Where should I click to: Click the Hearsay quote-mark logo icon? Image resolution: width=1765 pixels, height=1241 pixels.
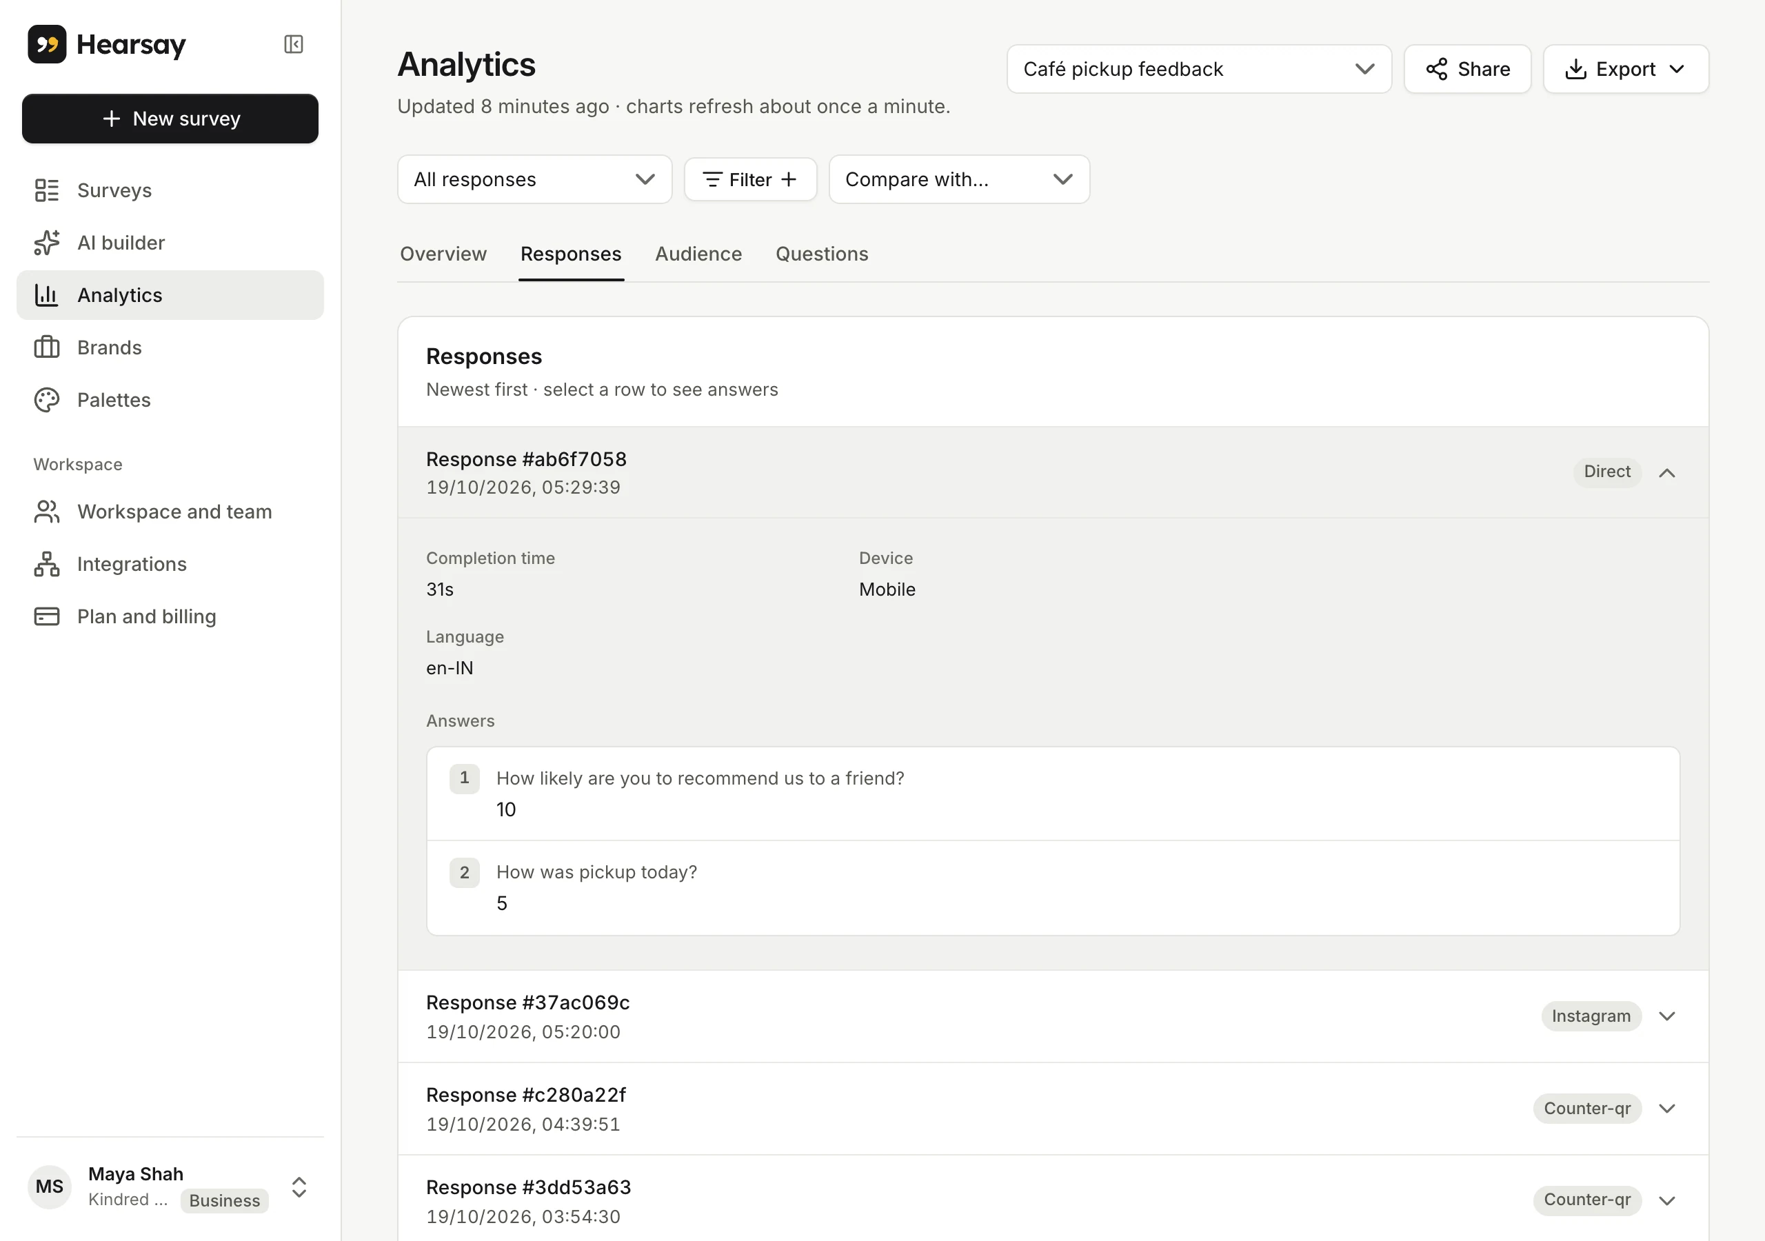(47, 44)
